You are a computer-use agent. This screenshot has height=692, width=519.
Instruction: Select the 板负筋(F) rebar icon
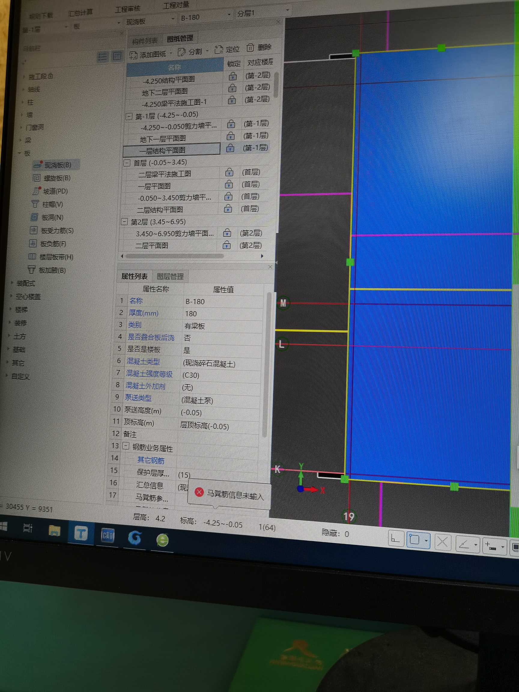32,243
